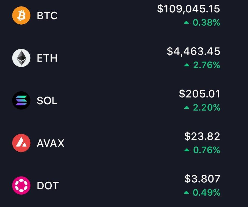248x207 pixels.
Task: Select the SOL ticker label
Action: (47, 100)
